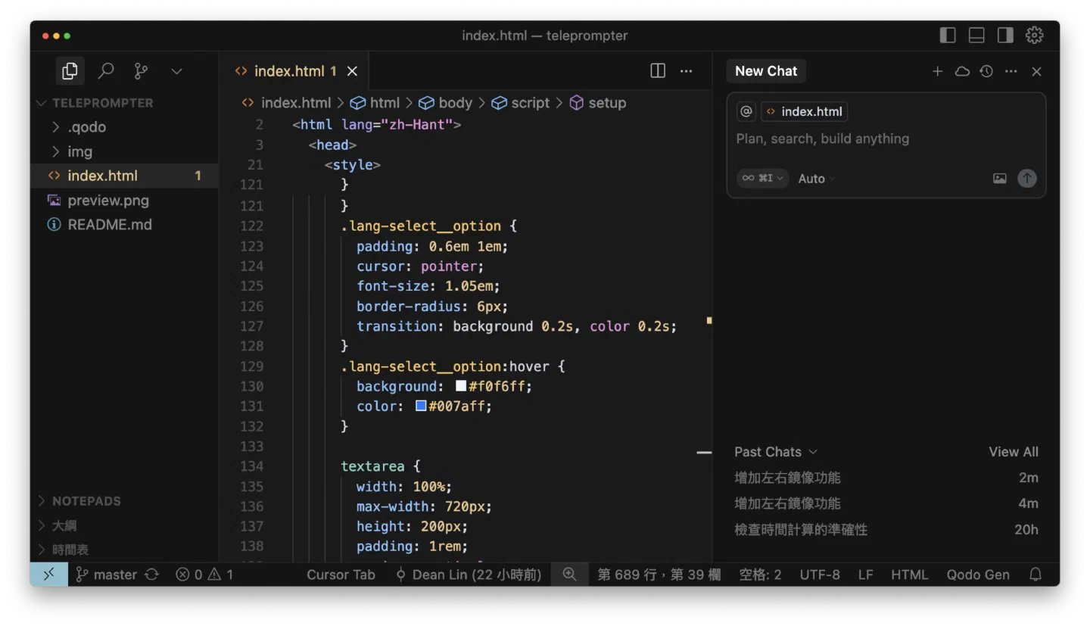The image size is (1090, 626).
Task: Click View All past chats
Action: 1014,452
